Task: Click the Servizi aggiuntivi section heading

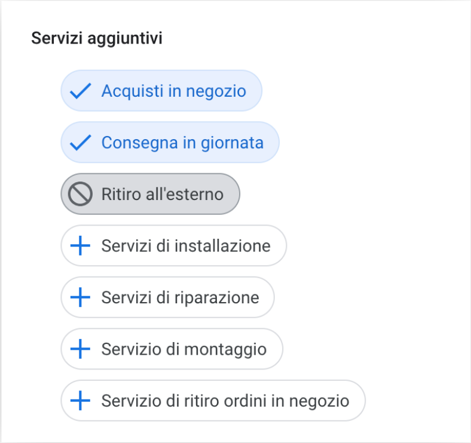Action: click(97, 38)
